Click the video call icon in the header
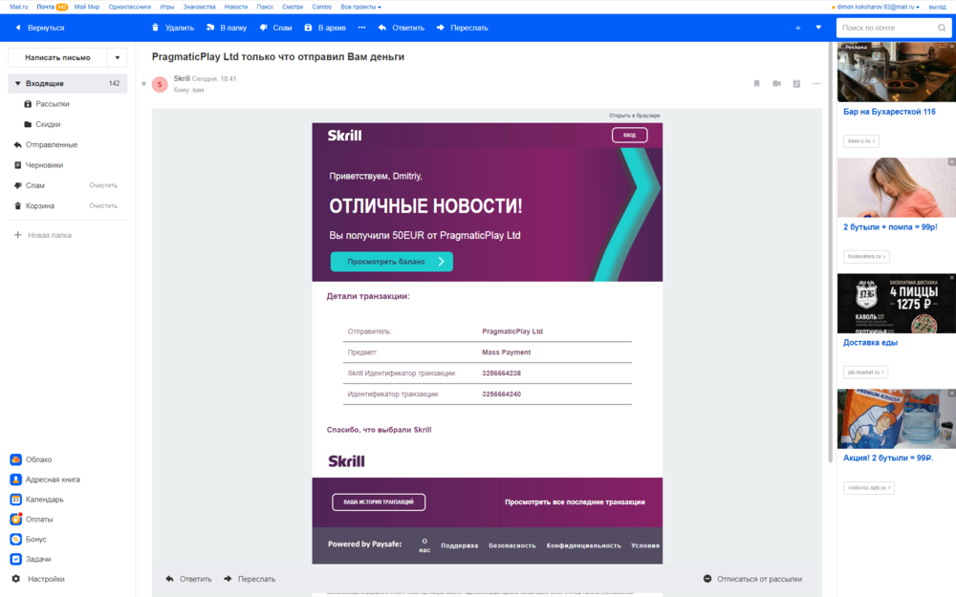Screen dimensions: 956x597 (776, 84)
